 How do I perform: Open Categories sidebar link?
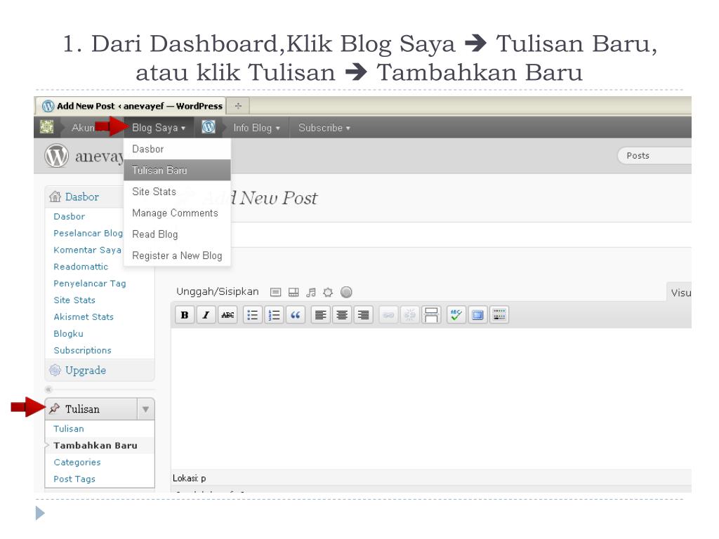pos(77,462)
